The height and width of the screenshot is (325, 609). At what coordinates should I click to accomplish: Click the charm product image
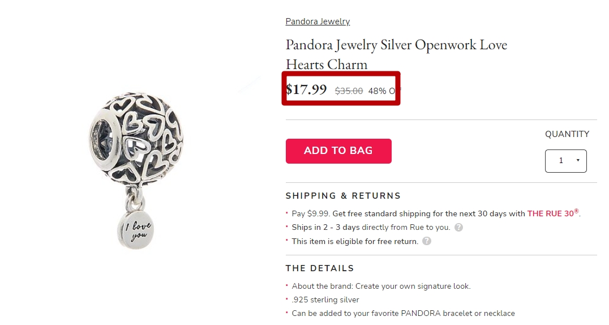click(x=136, y=169)
